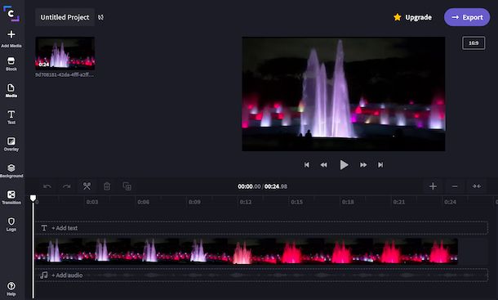498x300 pixels.
Task: Select the fountain video clip on timeline
Action: [247, 251]
